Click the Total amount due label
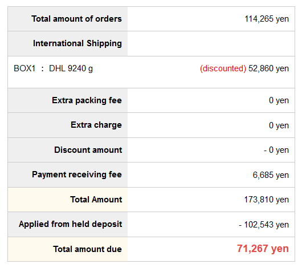Image resolution: width=302 pixels, height=268 pixels. pyautogui.click(x=87, y=249)
